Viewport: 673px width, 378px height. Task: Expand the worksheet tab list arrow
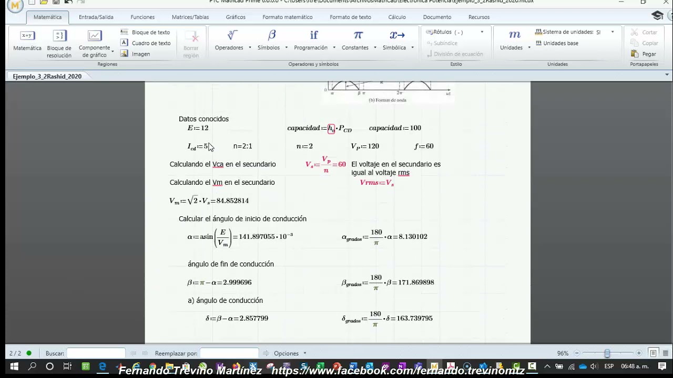click(x=667, y=75)
